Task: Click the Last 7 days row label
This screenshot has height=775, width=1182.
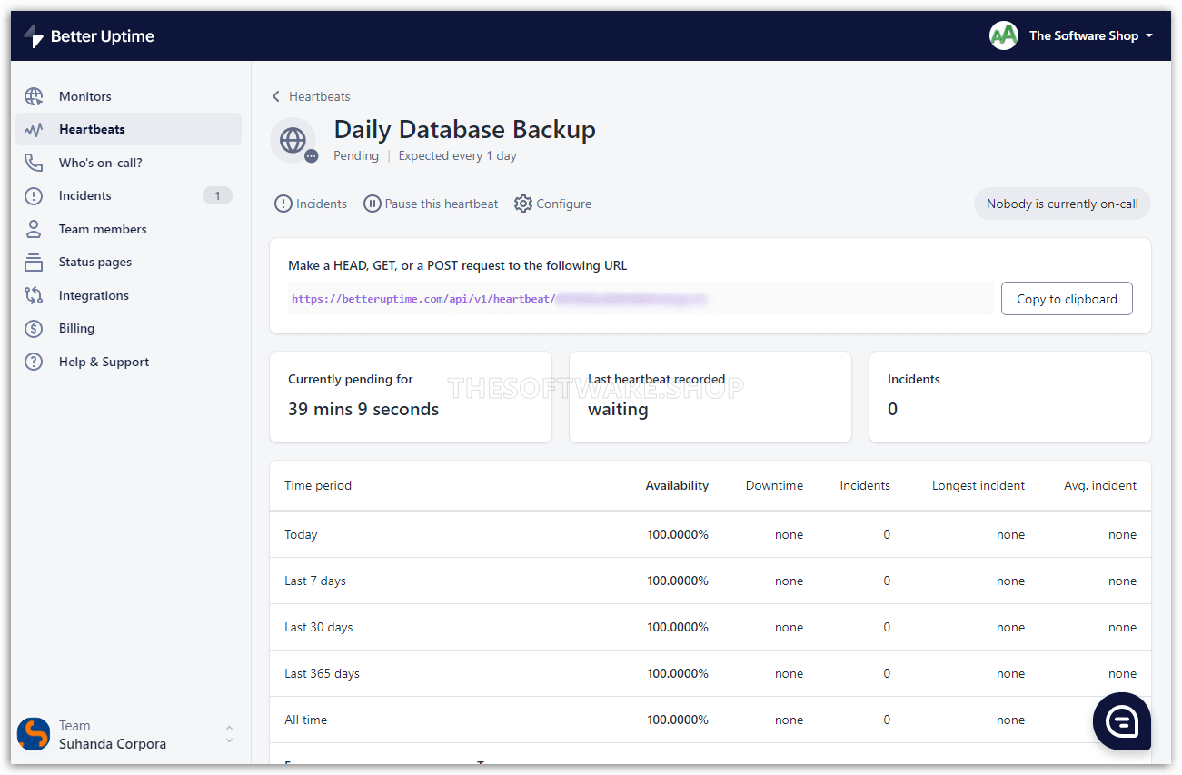Action: pos(315,581)
